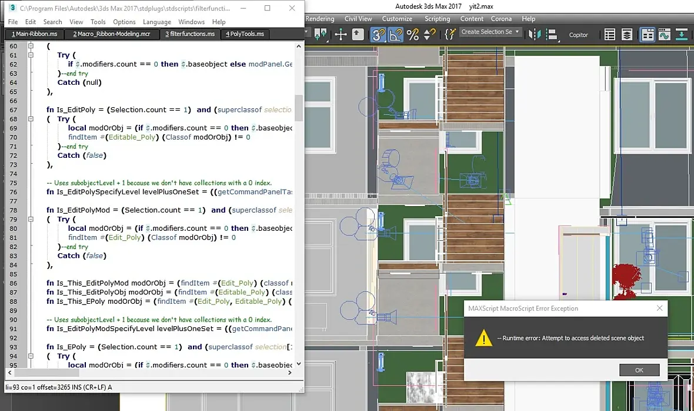Image resolution: width=694 pixels, height=411 pixels.
Task: Open the Curve Editor icon
Action: point(665,35)
